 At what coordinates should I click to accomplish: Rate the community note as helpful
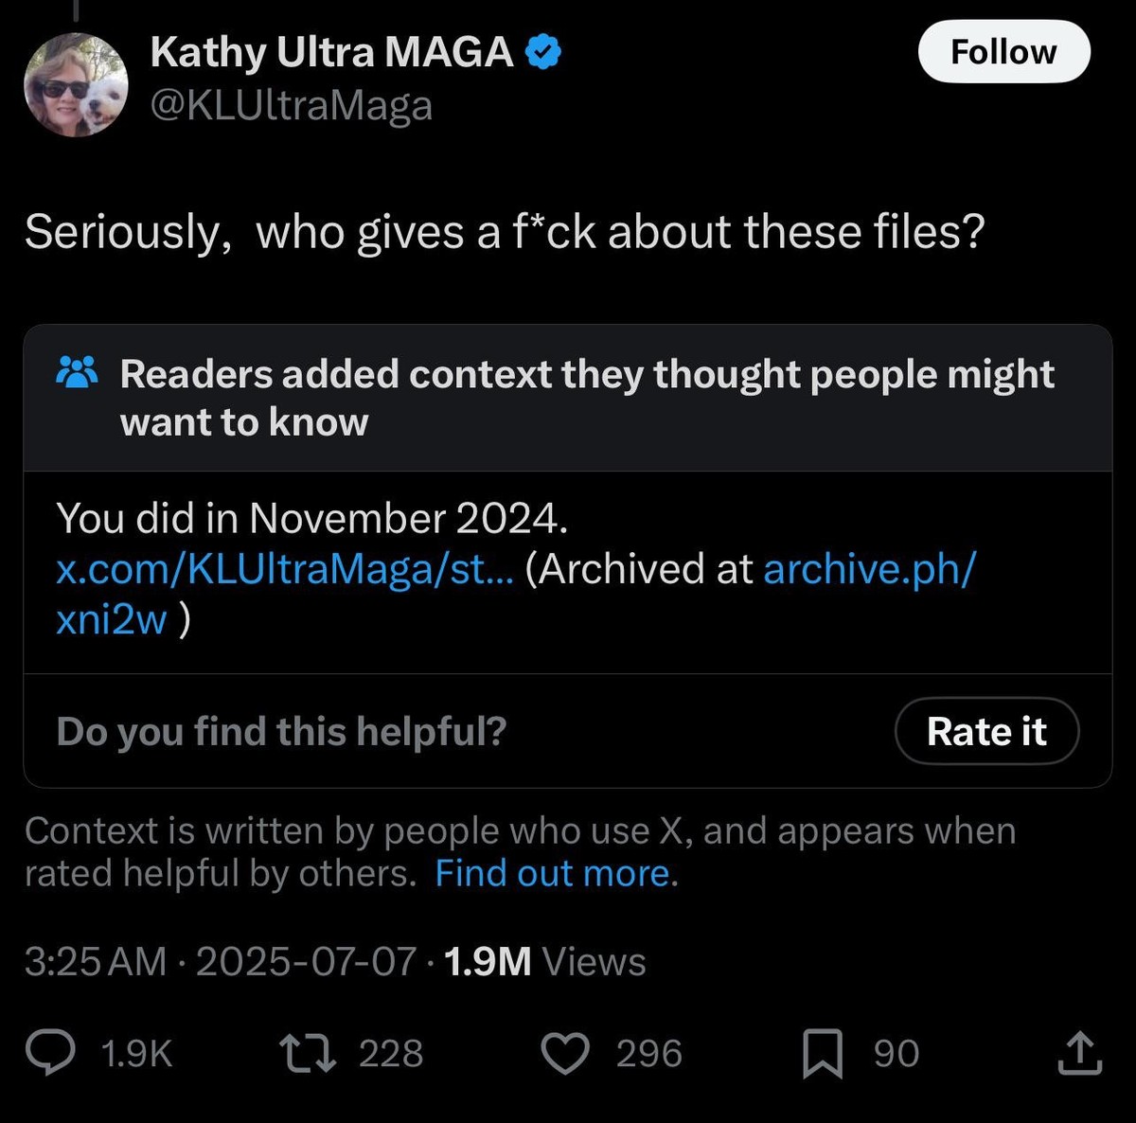coord(986,731)
